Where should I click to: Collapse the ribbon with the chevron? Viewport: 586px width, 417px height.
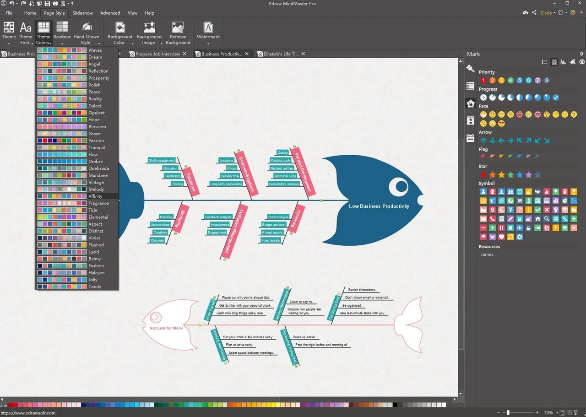click(581, 13)
